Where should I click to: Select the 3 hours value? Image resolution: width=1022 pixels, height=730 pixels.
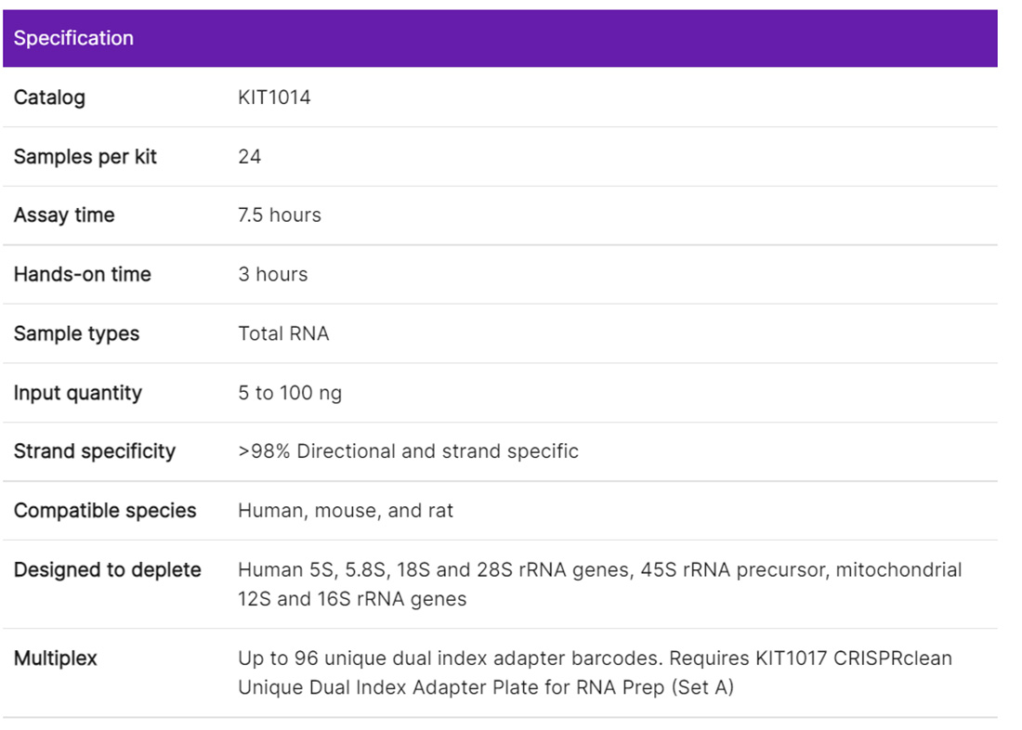(x=273, y=275)
